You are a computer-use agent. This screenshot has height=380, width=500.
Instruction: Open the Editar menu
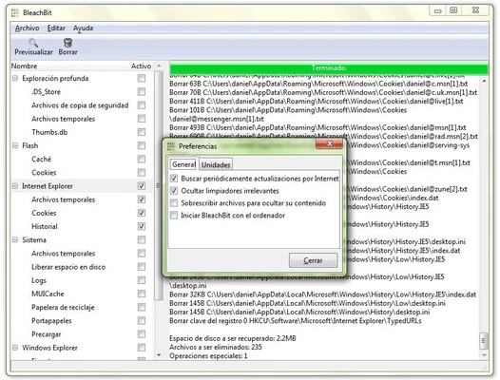(x=56, y=28)
